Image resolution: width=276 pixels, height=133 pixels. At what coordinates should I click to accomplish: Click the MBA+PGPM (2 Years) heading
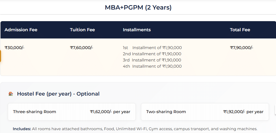pyautogui.click(x=138, y=7)
